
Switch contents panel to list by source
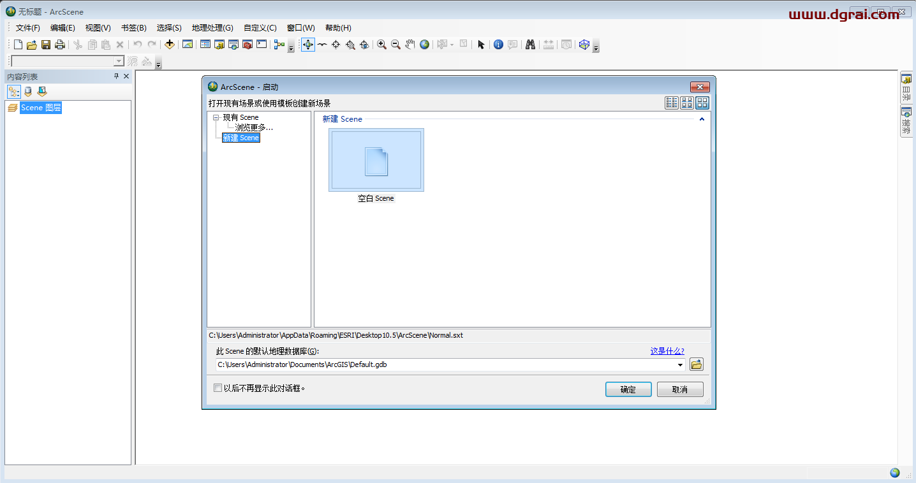point(28,92)
